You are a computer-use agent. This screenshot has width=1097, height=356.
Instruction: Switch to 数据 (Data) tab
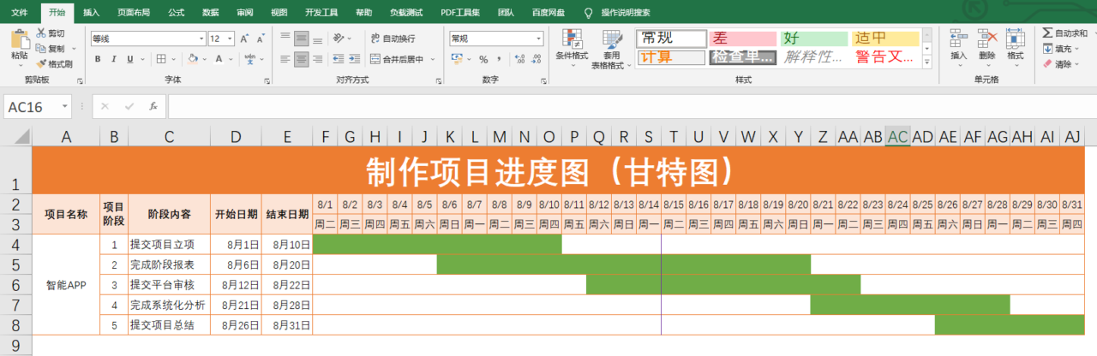tap(210, 13)
